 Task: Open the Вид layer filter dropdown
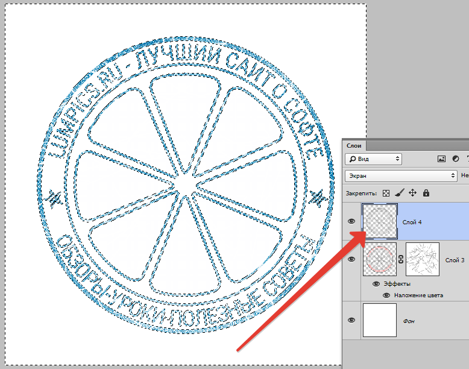[x=373, y=159]
